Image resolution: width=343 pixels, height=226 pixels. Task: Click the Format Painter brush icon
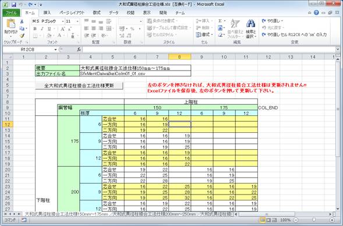click(22, 36)
